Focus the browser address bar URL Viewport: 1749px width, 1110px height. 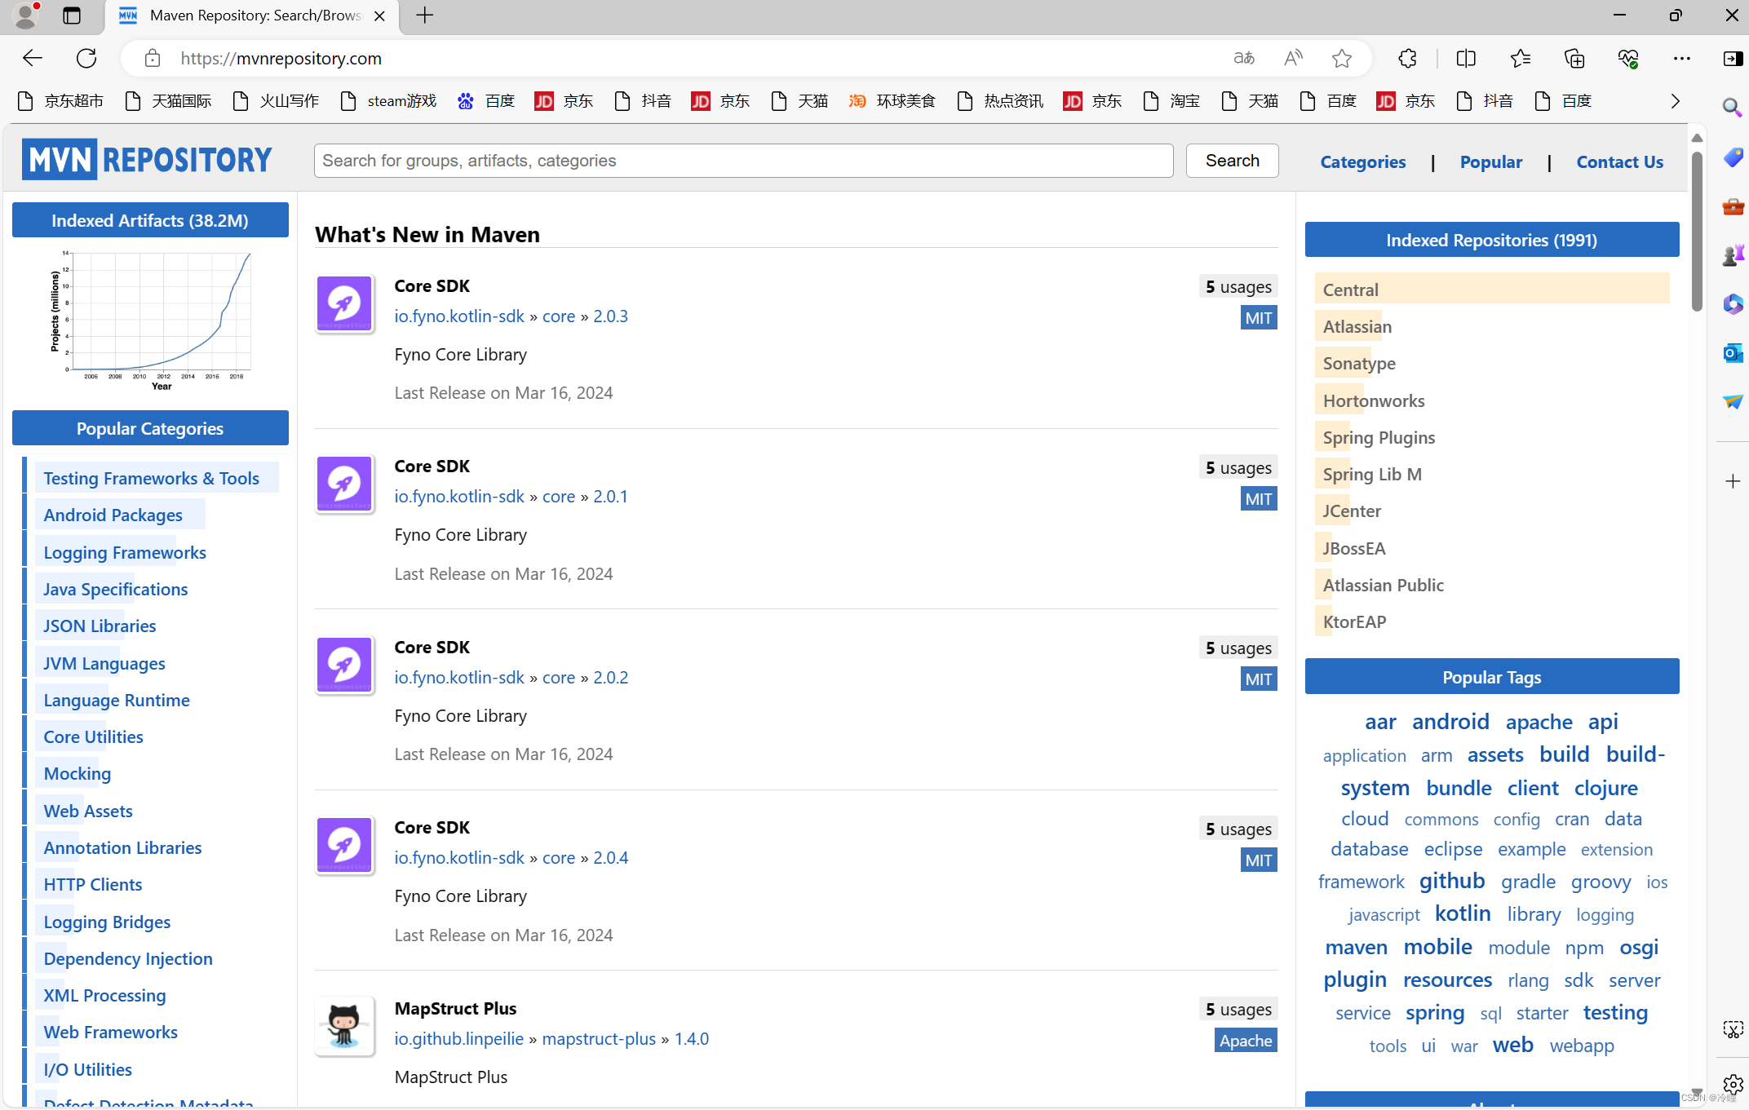281,58
